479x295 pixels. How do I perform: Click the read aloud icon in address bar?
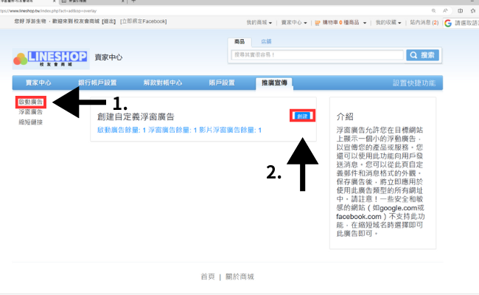[x=445, y=11]
